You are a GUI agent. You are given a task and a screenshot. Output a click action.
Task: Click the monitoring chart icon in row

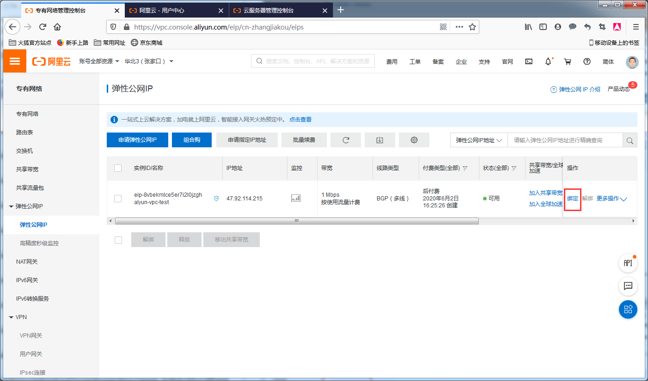[296, 198]
